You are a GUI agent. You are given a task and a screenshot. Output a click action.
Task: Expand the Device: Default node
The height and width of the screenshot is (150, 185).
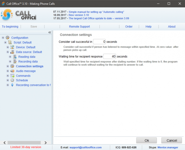8,47
